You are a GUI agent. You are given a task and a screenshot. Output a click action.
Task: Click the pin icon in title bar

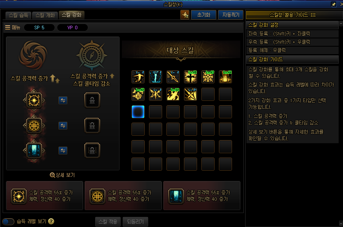[333, 4]
